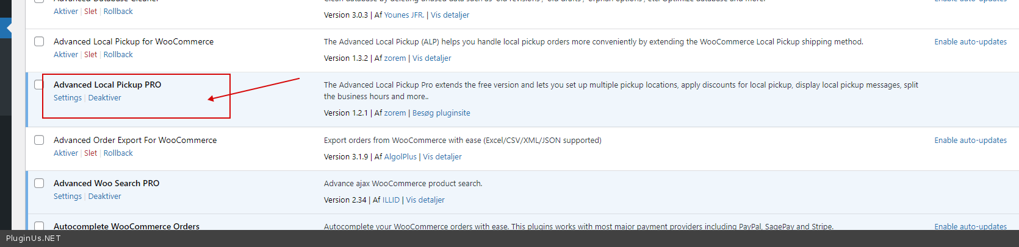
Task: Tick the Autocomplete WooCommerce Orders checkbox
Action: tap(39, 226)
